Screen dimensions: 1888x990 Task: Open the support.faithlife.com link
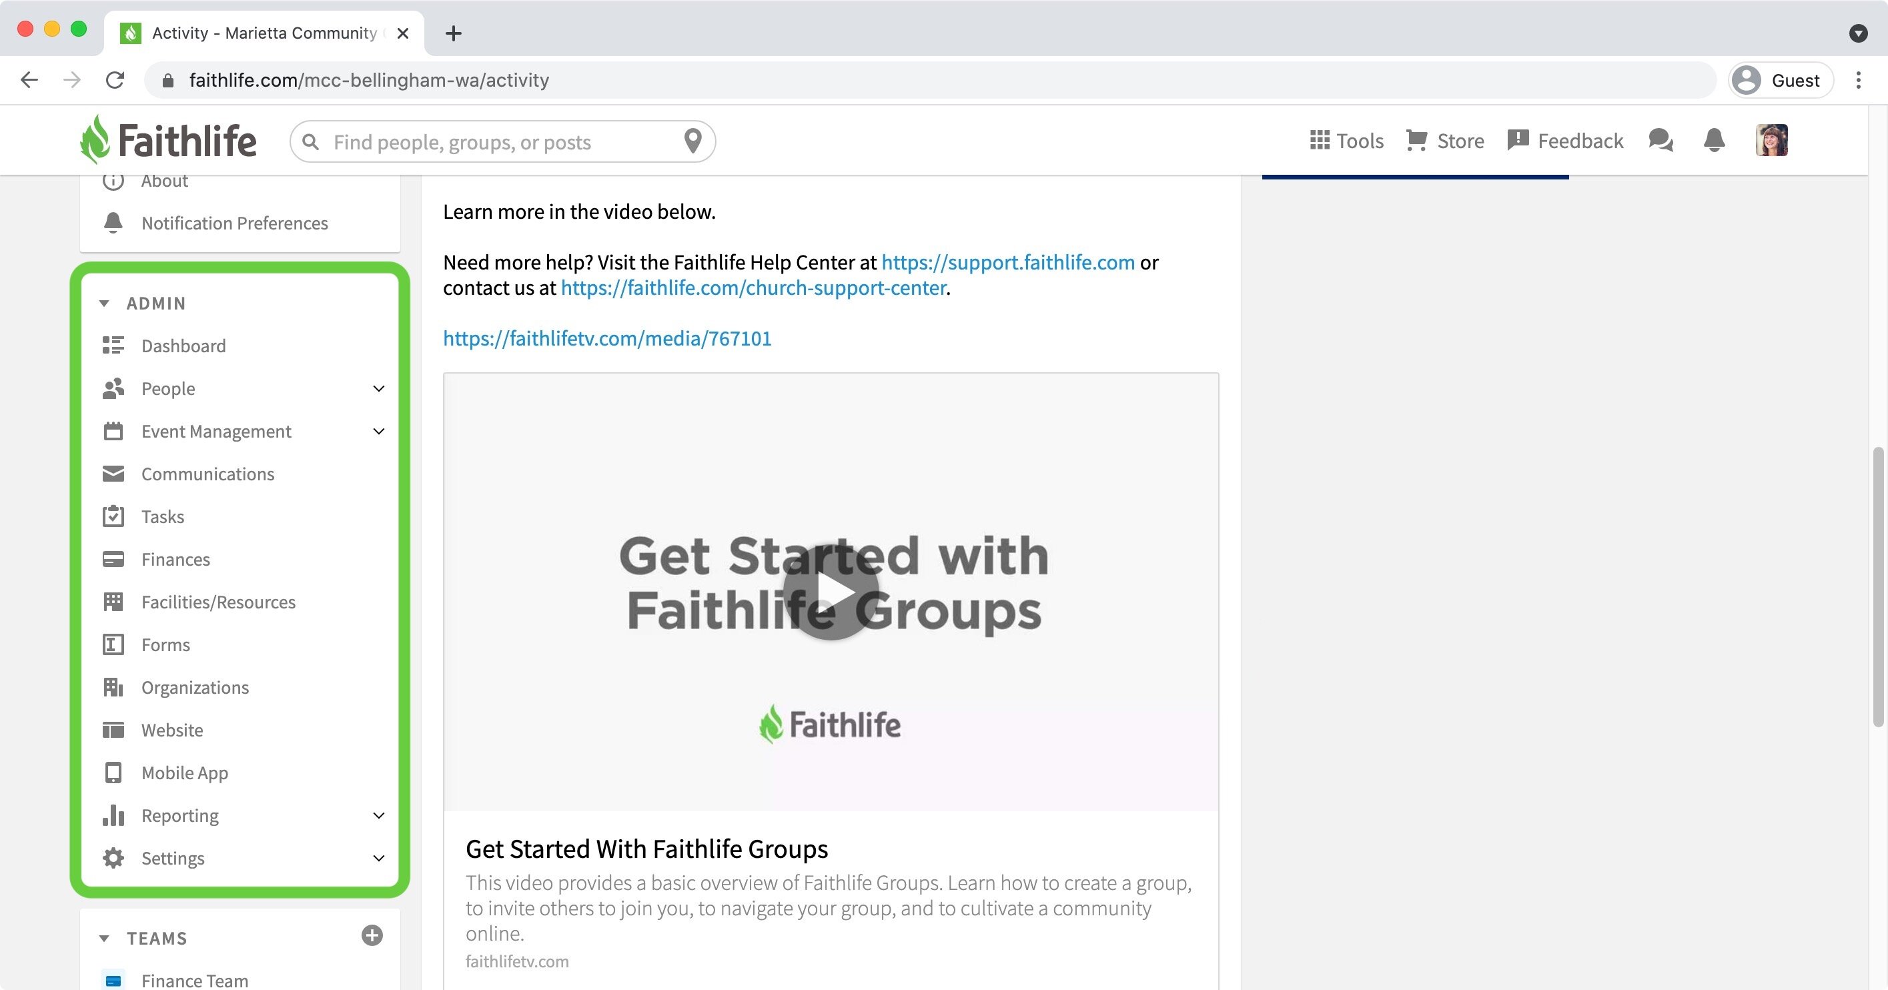coord(1008,262)
